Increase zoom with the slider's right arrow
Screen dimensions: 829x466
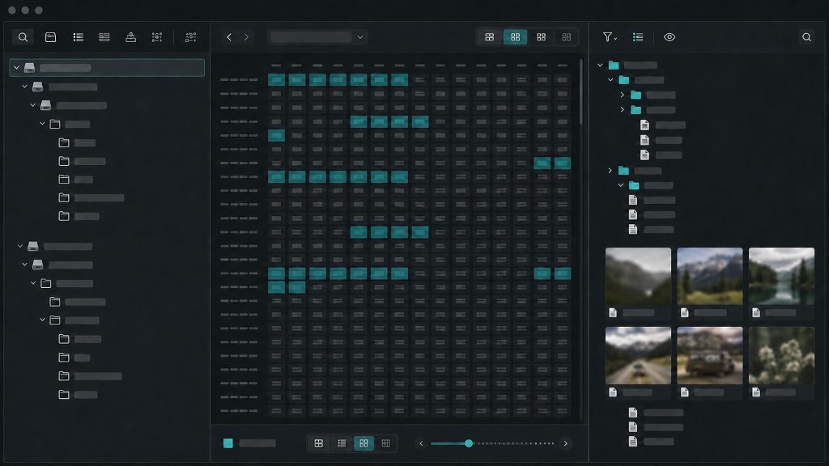[x=566, y=443]
